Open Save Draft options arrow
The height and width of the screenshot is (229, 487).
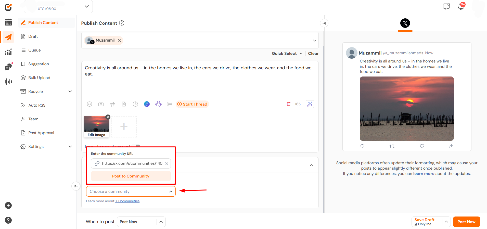(446, 222)
